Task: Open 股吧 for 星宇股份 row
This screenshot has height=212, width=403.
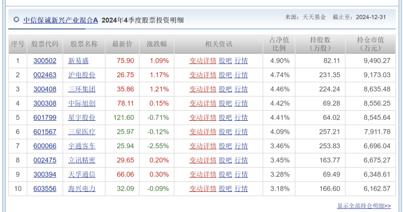Action: [226, 117]
